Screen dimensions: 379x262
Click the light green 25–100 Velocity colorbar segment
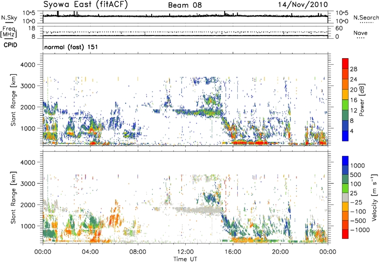click(x=345, y=188)
